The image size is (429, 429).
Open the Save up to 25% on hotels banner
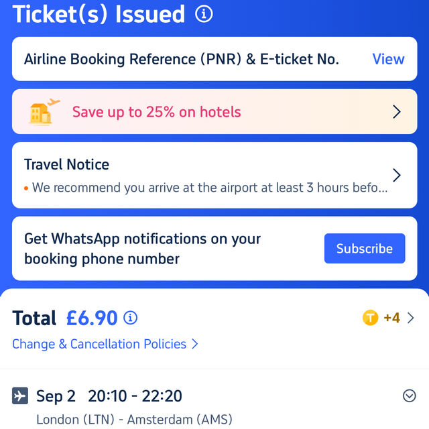point(214,112)
